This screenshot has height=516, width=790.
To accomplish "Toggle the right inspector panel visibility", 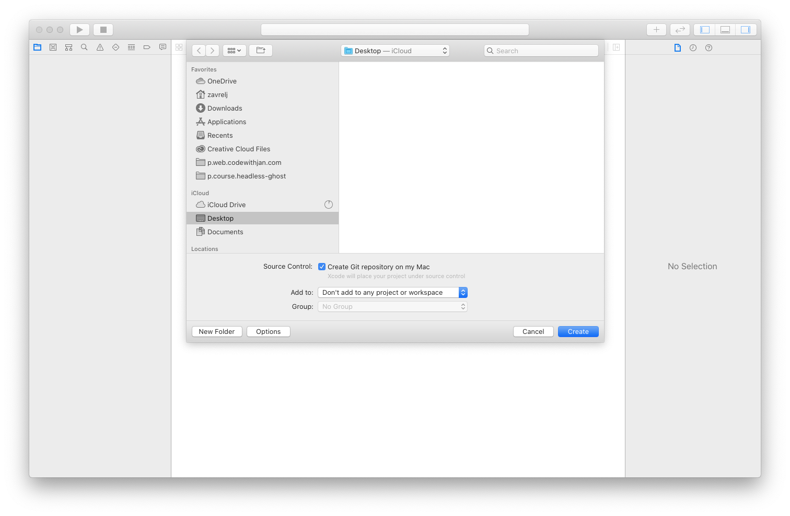I will [746, 29].
